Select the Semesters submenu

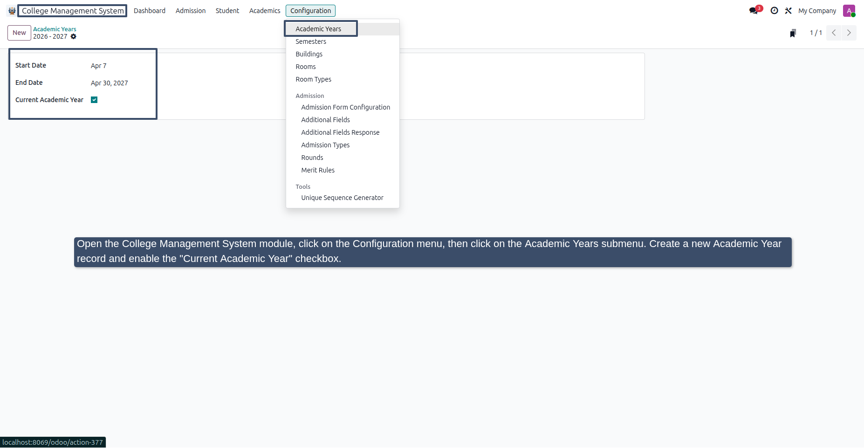pyautogui.click(x=343, y=41)
